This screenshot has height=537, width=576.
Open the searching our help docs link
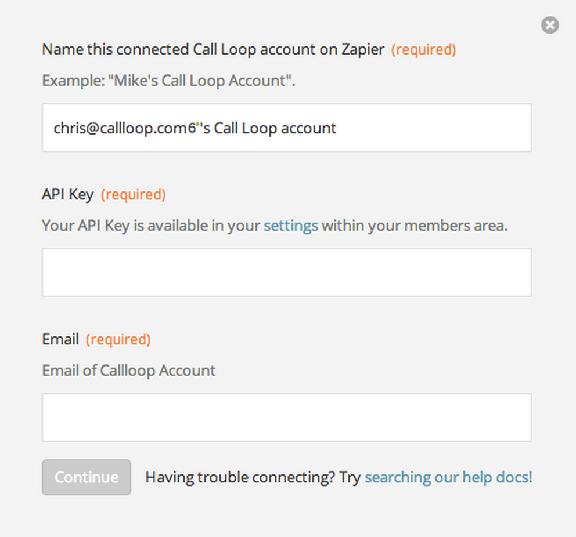tap(448, 477)
